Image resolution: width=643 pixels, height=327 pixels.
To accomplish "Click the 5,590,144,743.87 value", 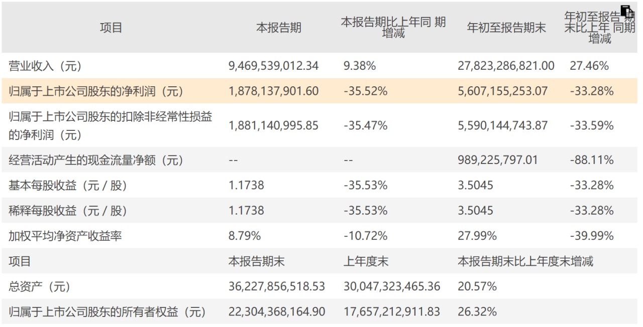I will (x=502, y=125).
